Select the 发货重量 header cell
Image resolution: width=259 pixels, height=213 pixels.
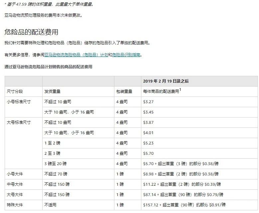pos(52,91)
